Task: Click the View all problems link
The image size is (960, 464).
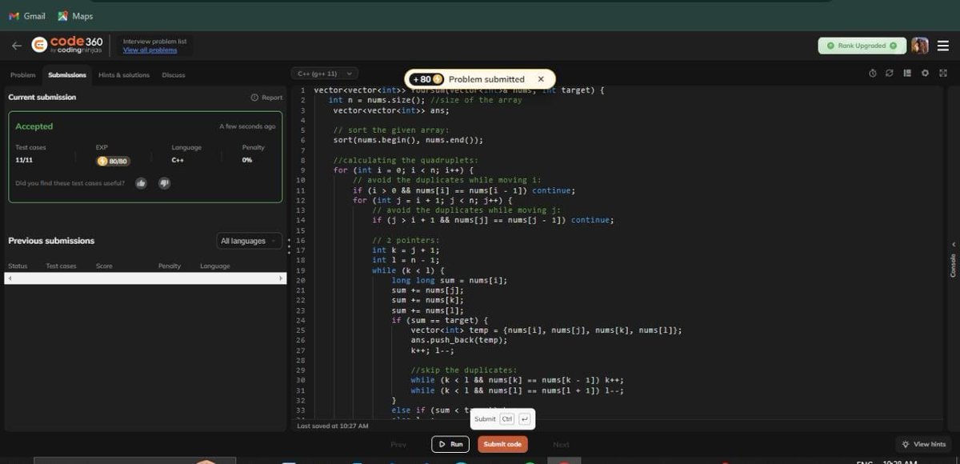Action: point(150,50)
